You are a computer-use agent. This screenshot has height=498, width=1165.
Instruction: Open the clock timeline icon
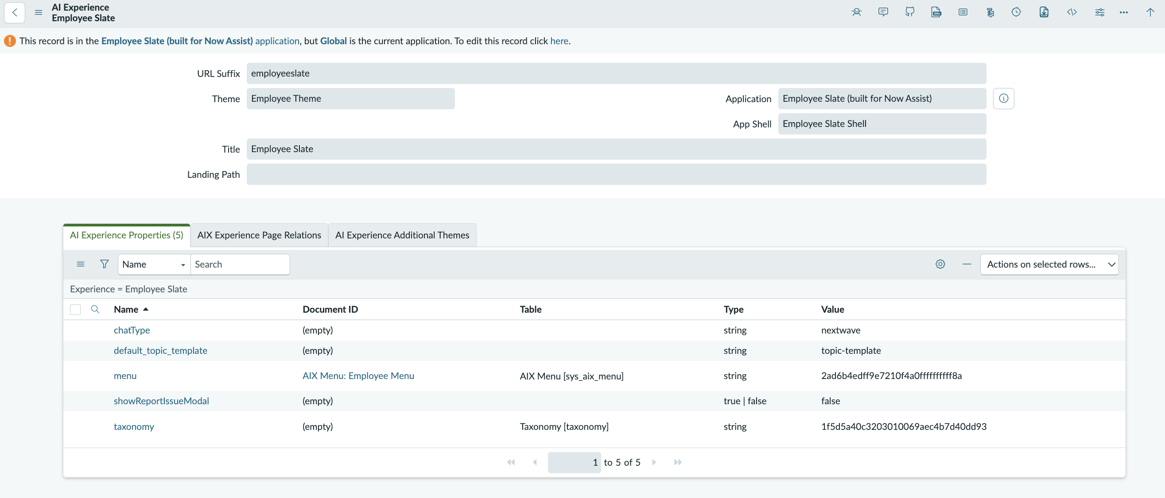pos(1016,12)
